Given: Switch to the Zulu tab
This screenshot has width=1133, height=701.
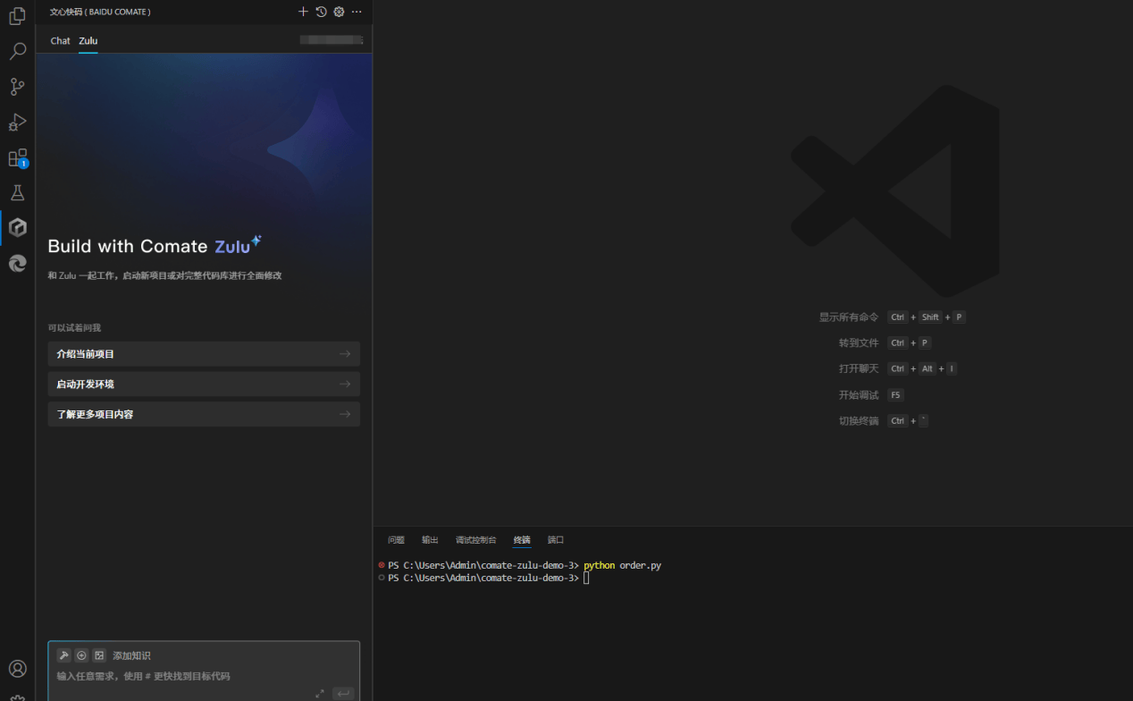Looking at the screenshot, I should click(88, 41).
